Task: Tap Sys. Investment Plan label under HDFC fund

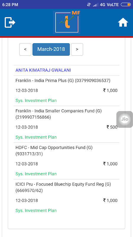Action: pos(36,174)
